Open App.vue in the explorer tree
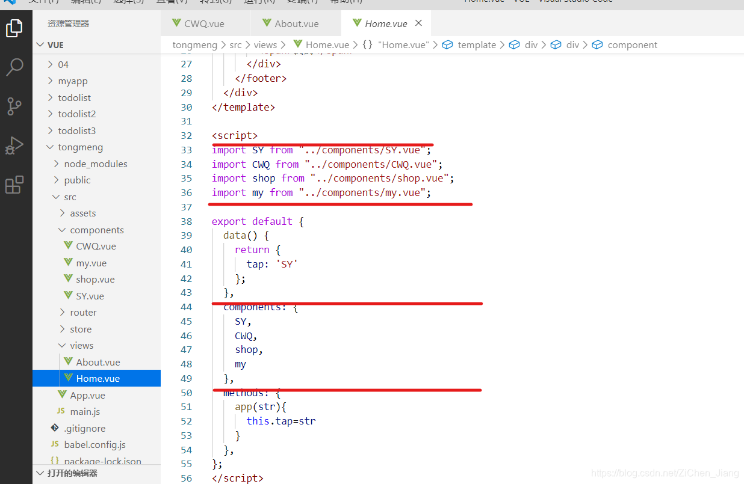 click(96, 395)
